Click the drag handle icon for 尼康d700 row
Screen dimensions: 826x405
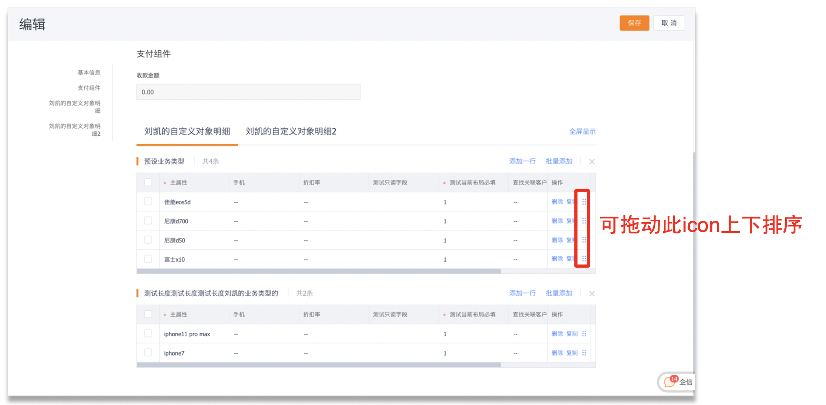pos(584,221)
